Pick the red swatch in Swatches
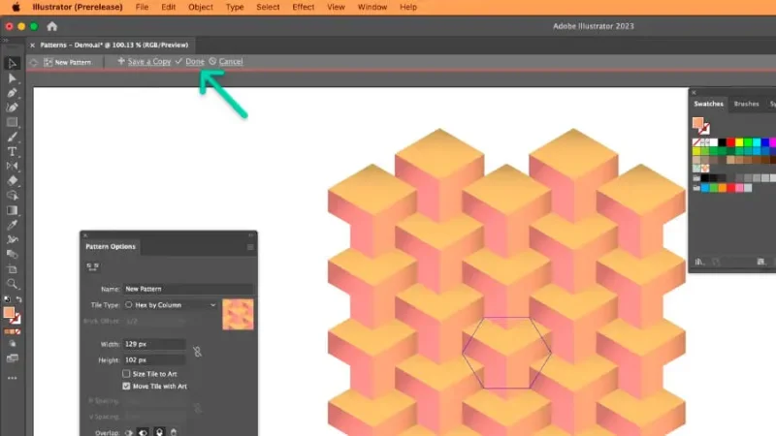This screenshot has width=776, height=436. coord(730,142)
